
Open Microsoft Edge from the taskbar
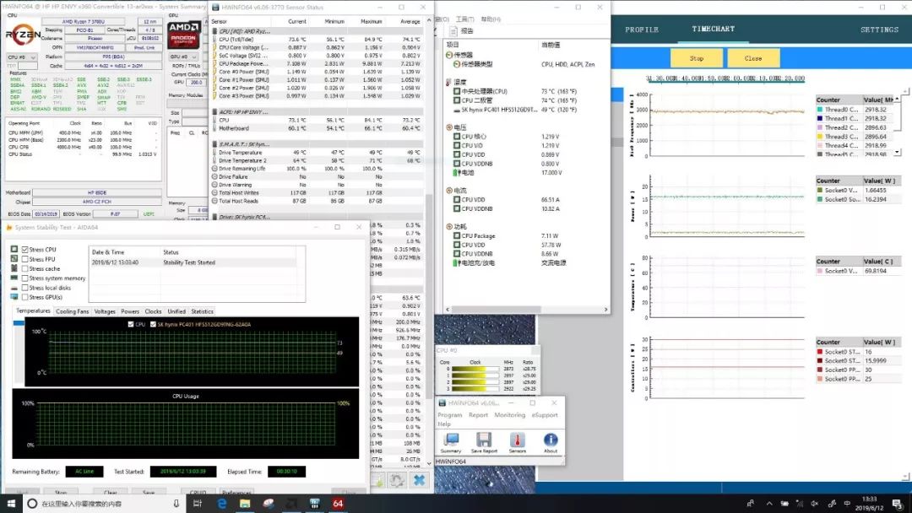[x=222, y=504]
